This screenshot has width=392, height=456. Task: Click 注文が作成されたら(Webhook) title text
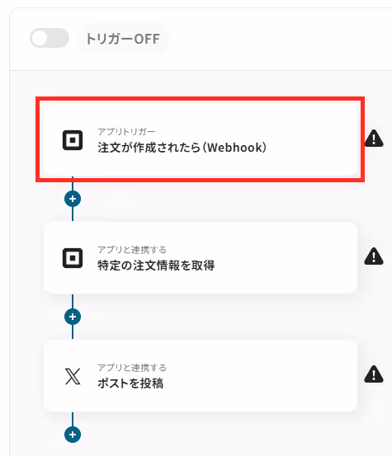(x=182, y=148)
